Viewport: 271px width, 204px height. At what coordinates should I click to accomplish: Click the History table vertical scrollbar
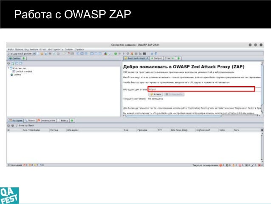point(262,147)
